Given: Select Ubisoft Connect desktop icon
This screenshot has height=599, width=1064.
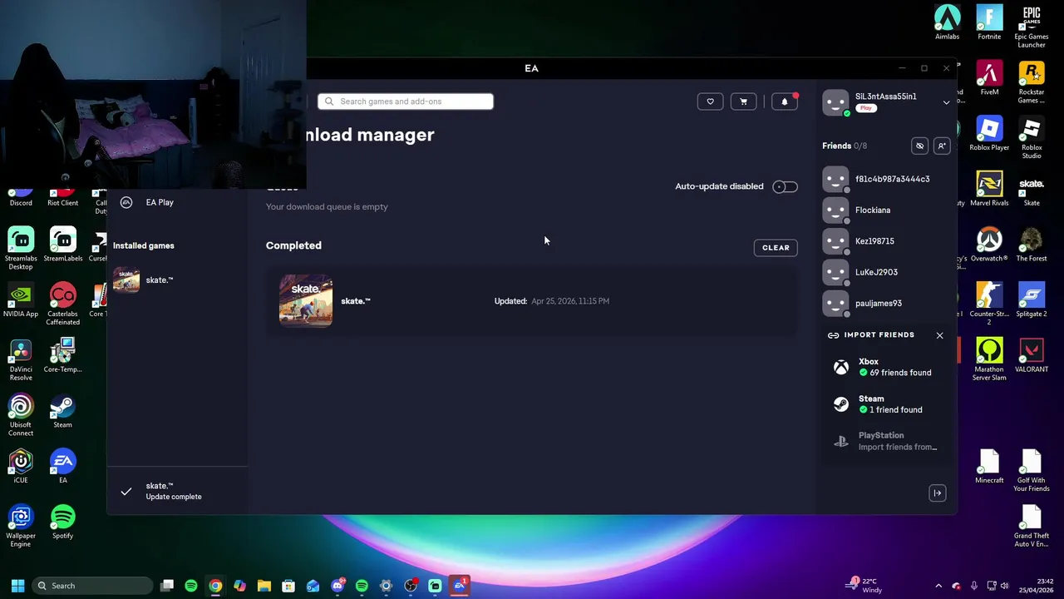Looking at the screenshot, I should pyautogui.click(x=21, y=415).
